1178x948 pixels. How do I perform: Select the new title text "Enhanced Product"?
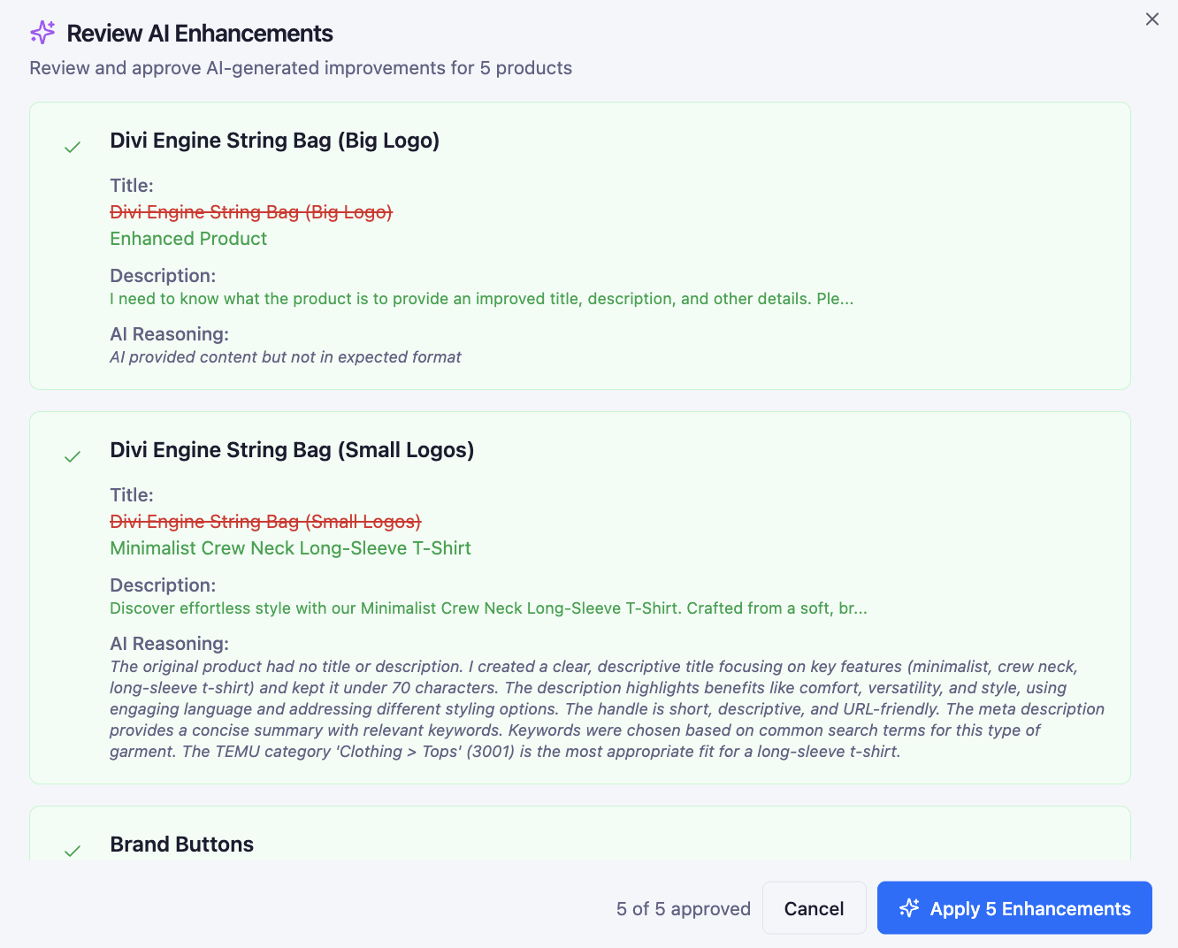[x=187, y=238]
